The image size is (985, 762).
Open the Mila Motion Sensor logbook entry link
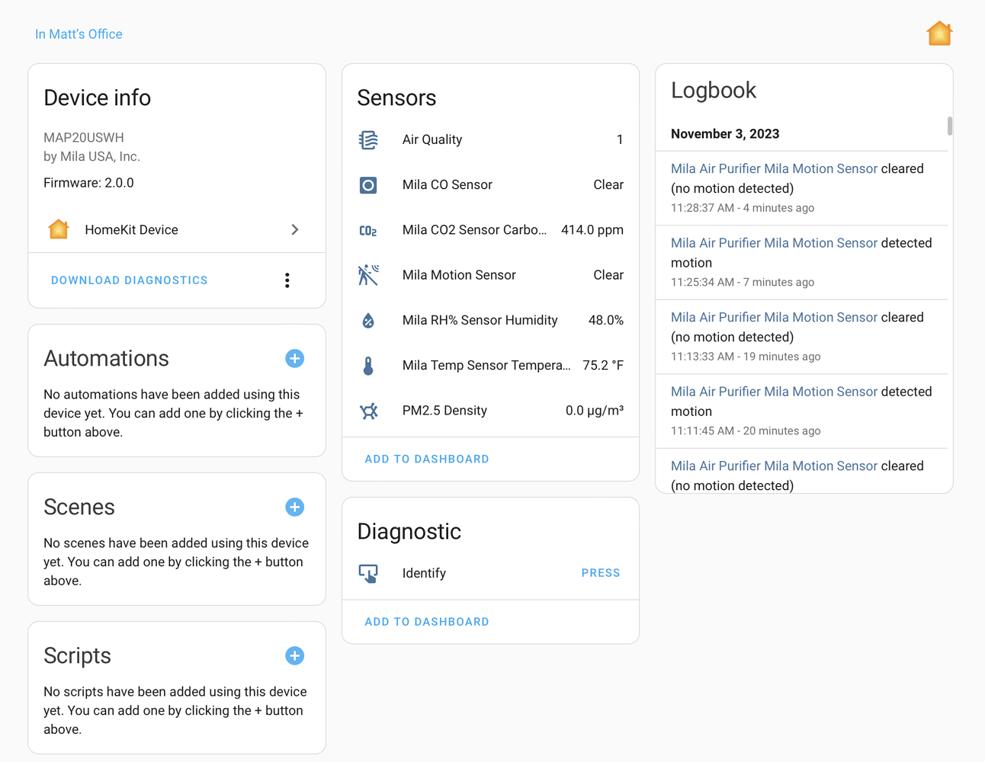point(774,168)
